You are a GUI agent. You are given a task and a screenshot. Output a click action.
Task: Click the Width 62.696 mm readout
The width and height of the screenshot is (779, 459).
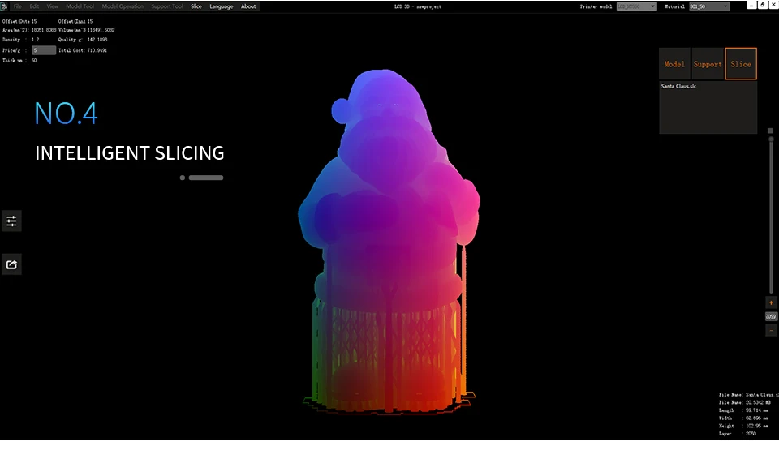pyautogui.click(x=743, y=418)
